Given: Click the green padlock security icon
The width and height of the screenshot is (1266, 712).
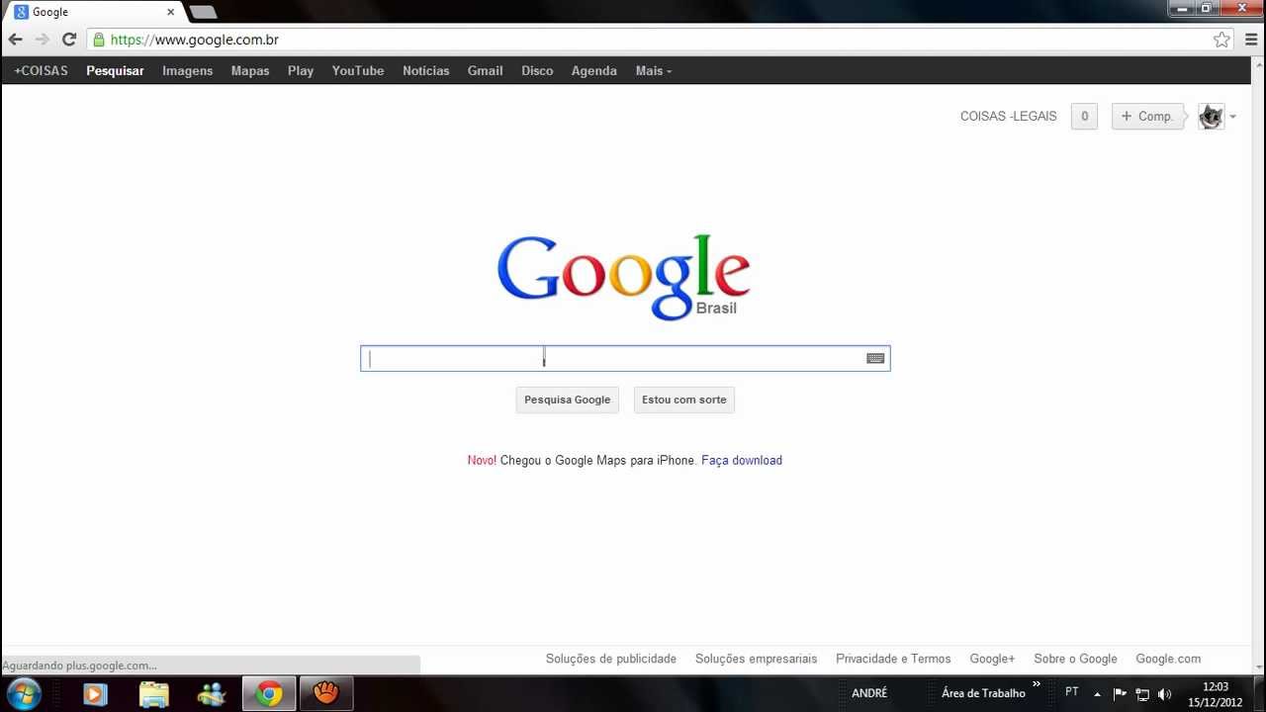Looking at the screenshot, I should coord(98,40).
